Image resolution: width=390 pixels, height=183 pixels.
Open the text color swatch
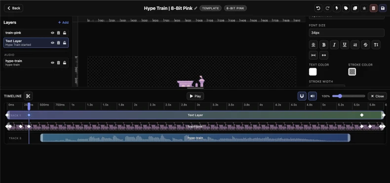click(x=312, y=72)
